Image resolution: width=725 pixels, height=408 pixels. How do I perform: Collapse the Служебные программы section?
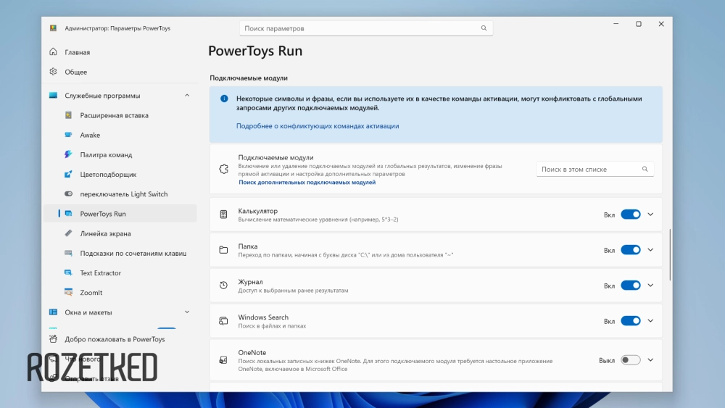click(x=187, y=96)
